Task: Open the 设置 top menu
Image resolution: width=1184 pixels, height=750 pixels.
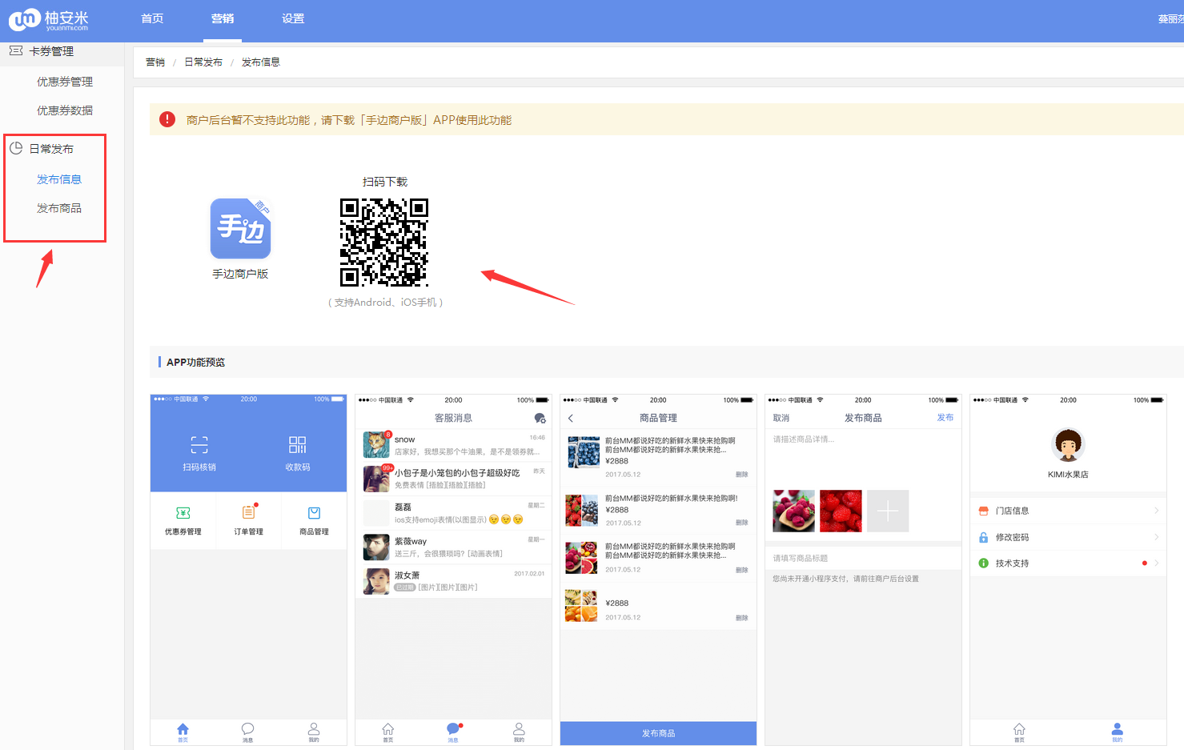Action: [293, 18]
